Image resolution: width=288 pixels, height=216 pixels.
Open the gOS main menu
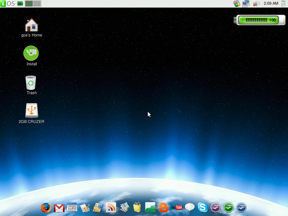click(x=8, y=4)
